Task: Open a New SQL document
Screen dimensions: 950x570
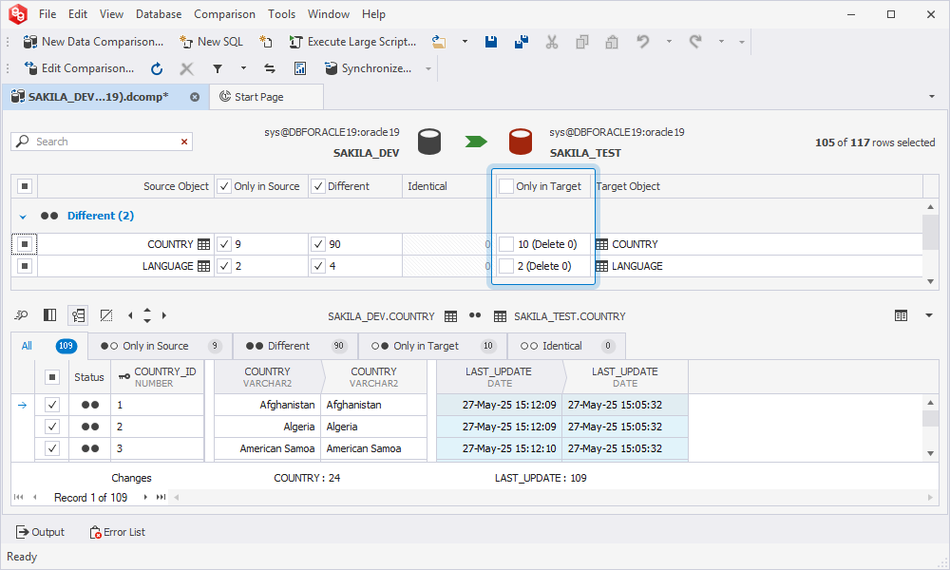Action: (212, 42)
